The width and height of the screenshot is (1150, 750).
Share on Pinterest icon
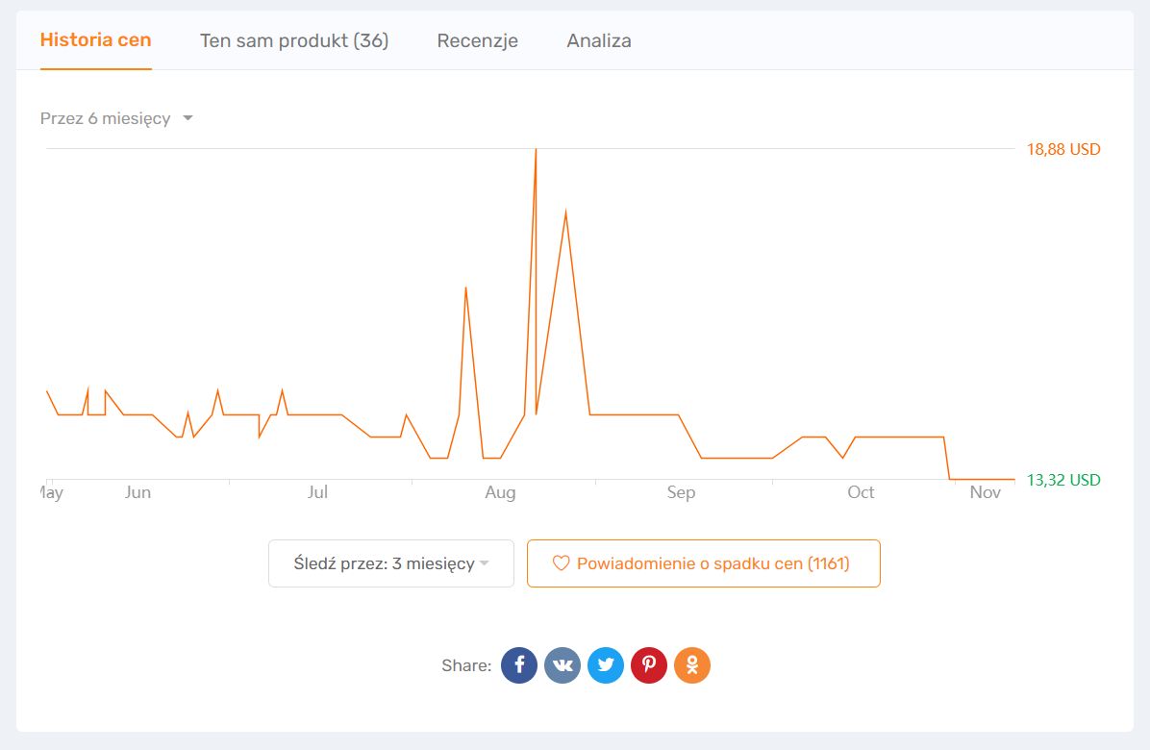[649, 665]
